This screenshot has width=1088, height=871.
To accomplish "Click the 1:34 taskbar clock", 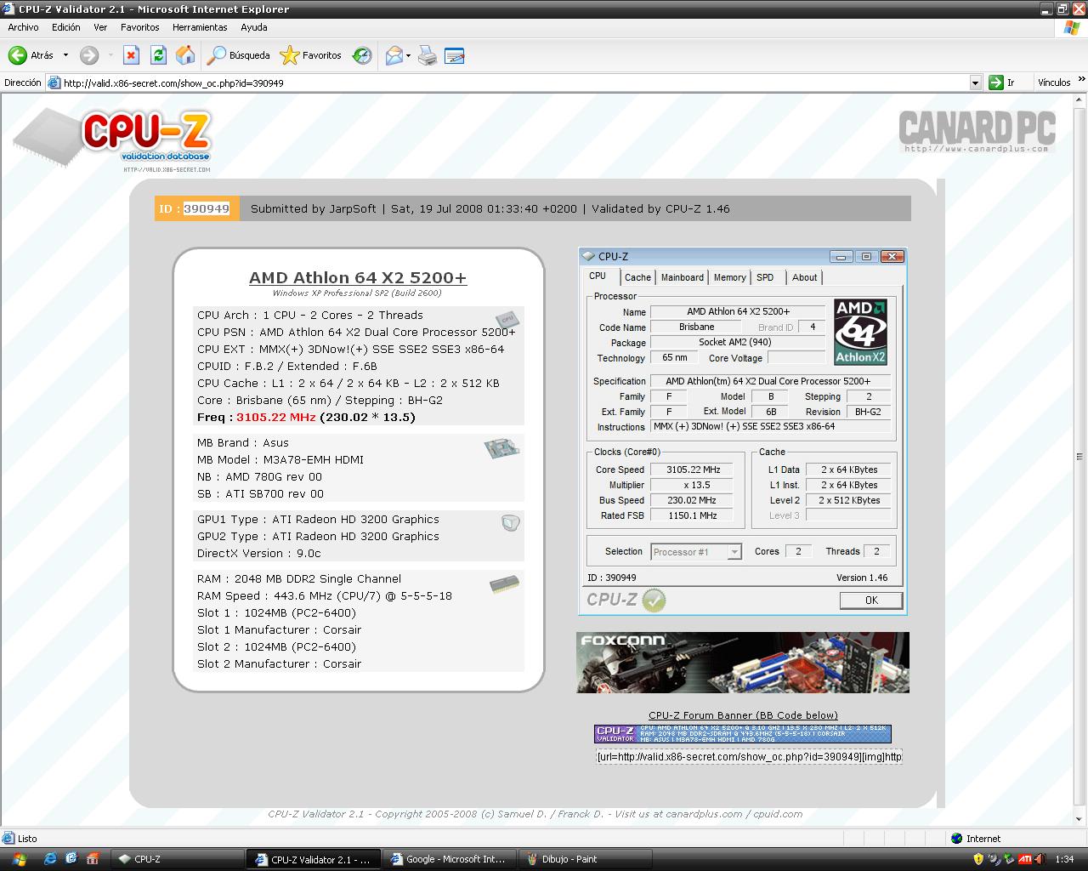I will coord(1064,859).
